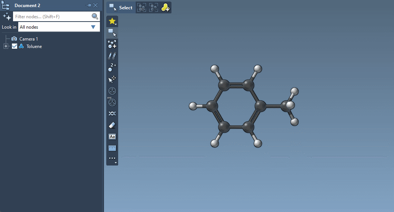Image resolution: width=394 pixels, height=212 pixels.
Task: Pick the eraser tool
Action: point(112,125)
